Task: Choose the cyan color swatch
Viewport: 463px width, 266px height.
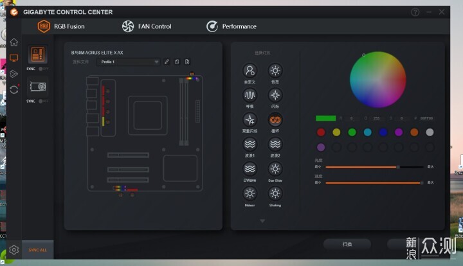Action: 368,132
